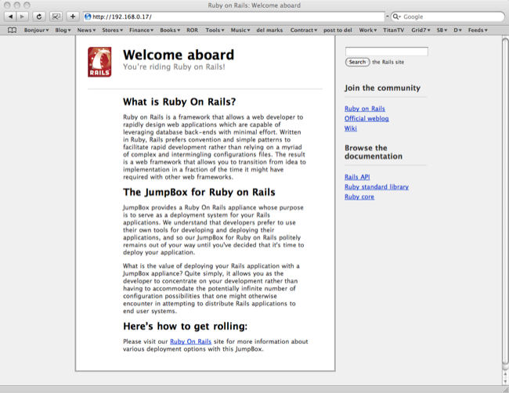Go back with the Back arrow button

click(x=10, y=16)
